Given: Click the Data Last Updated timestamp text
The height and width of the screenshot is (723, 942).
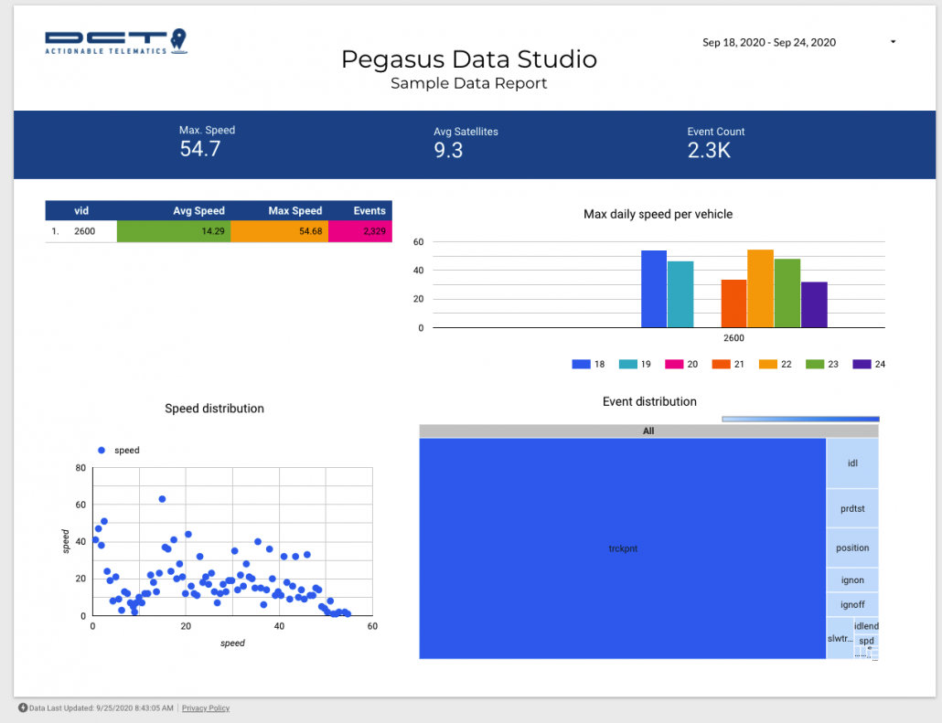Looking at the screenshot, I should (101, 708).
